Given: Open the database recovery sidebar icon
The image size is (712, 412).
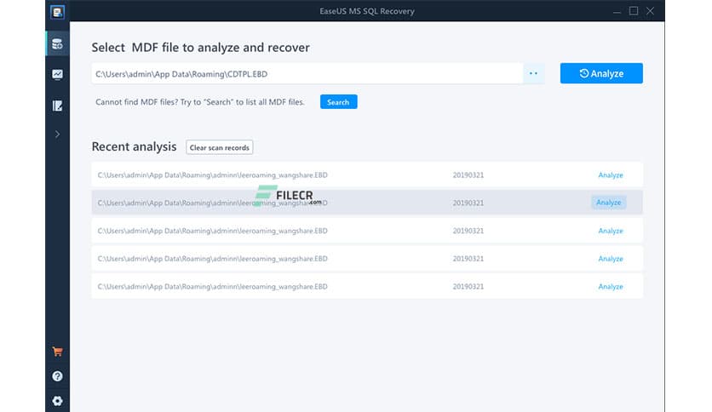Looking at the screenshot, I should (x=57, y=44).
